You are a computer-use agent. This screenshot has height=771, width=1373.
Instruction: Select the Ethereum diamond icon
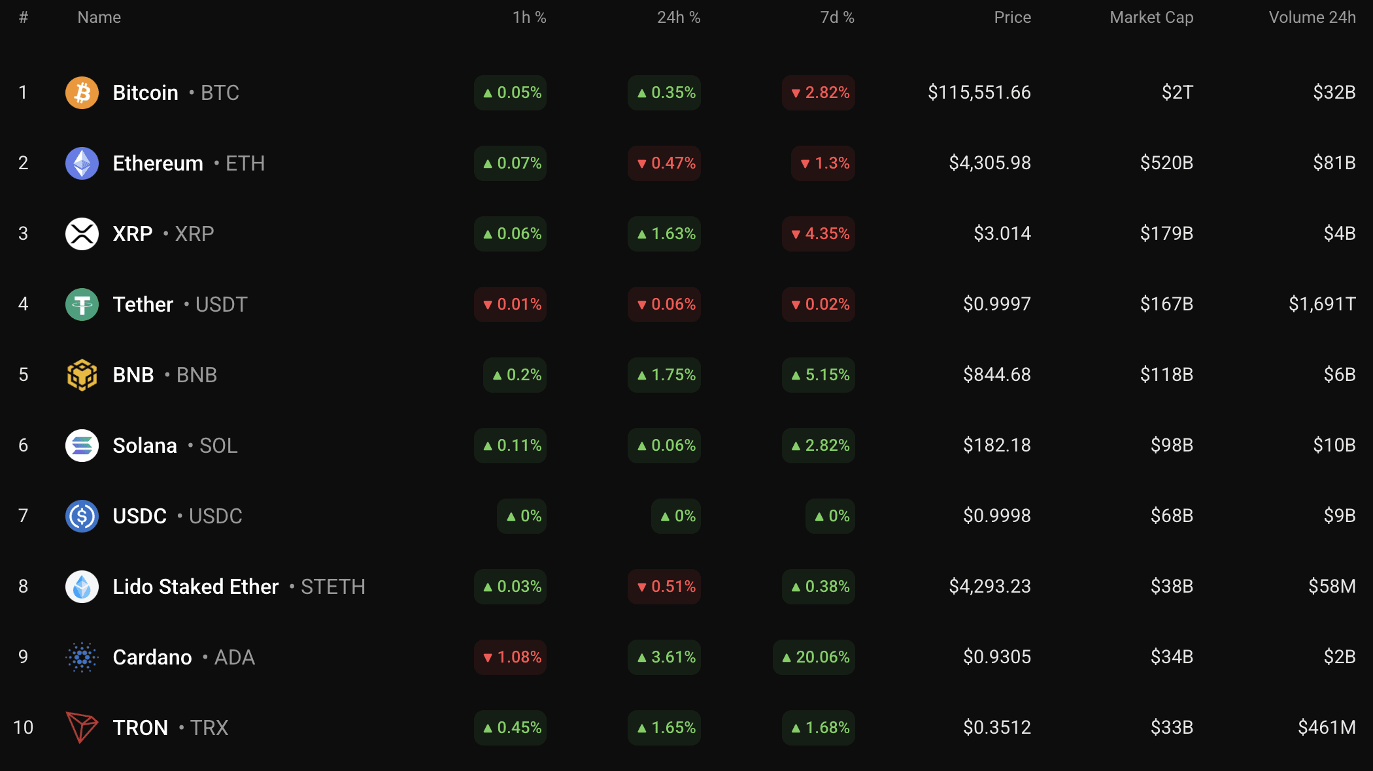click(81, 163)
